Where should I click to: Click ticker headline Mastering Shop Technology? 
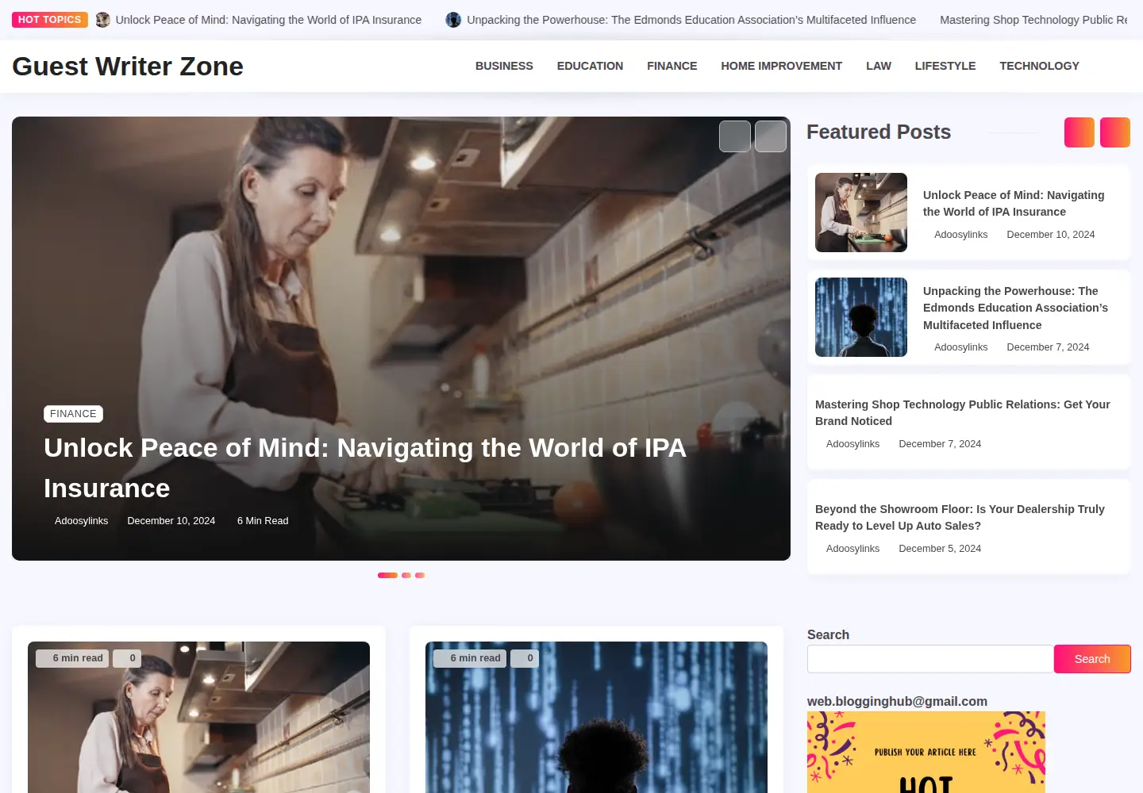1033,20
